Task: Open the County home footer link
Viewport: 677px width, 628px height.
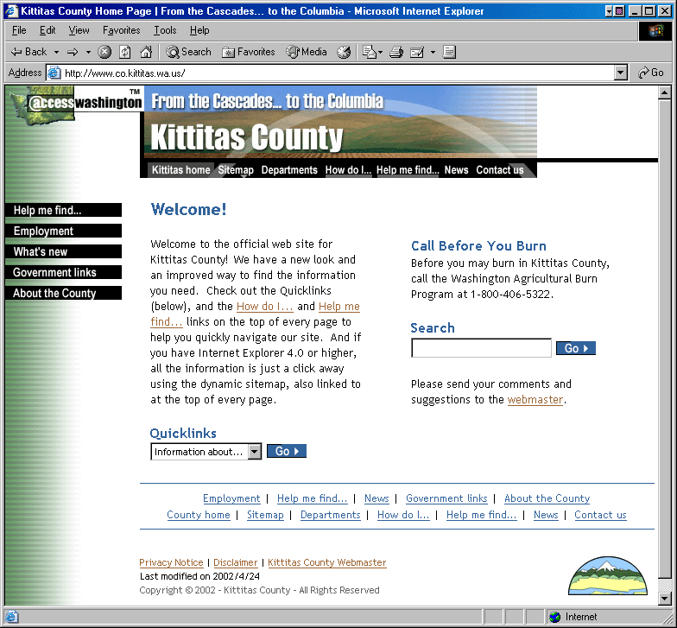Action: point(199,515)
